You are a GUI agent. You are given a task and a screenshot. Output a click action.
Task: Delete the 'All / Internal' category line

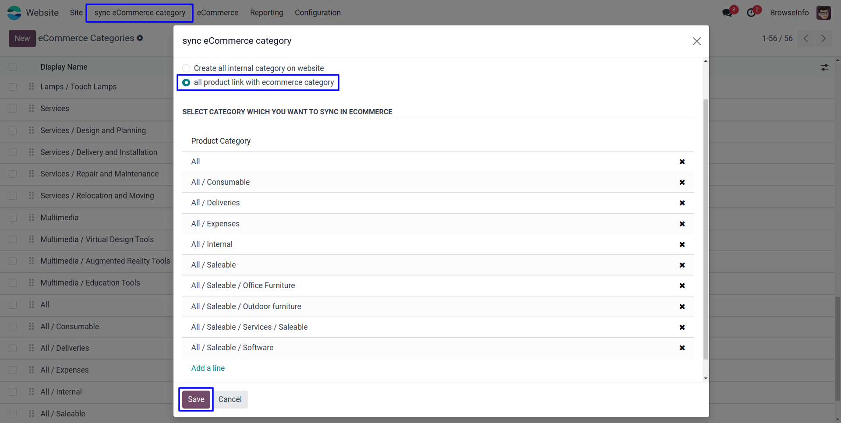[x=682, y=245]
